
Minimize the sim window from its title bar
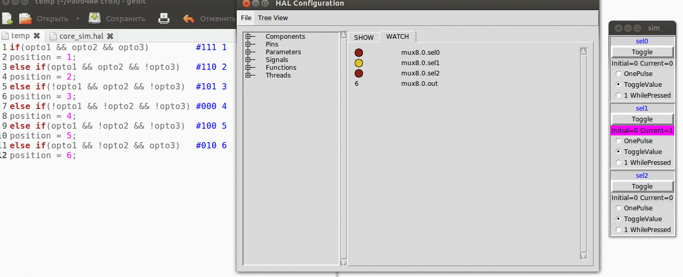pyautogui.click(x=628, y=28)
